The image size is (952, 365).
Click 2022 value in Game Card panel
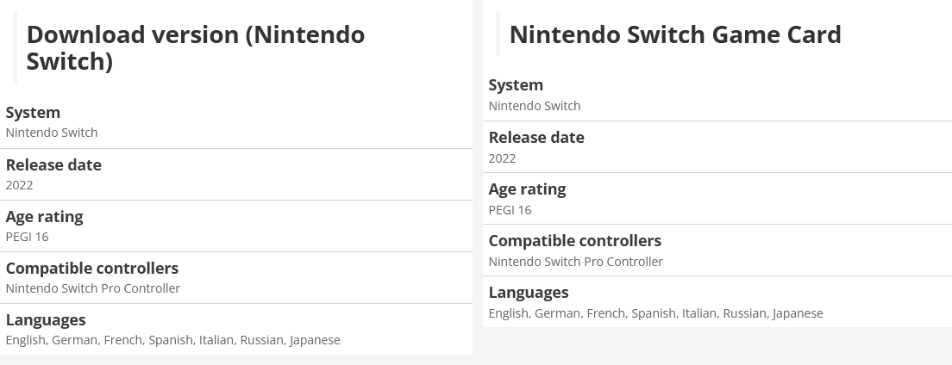(502, 159)
